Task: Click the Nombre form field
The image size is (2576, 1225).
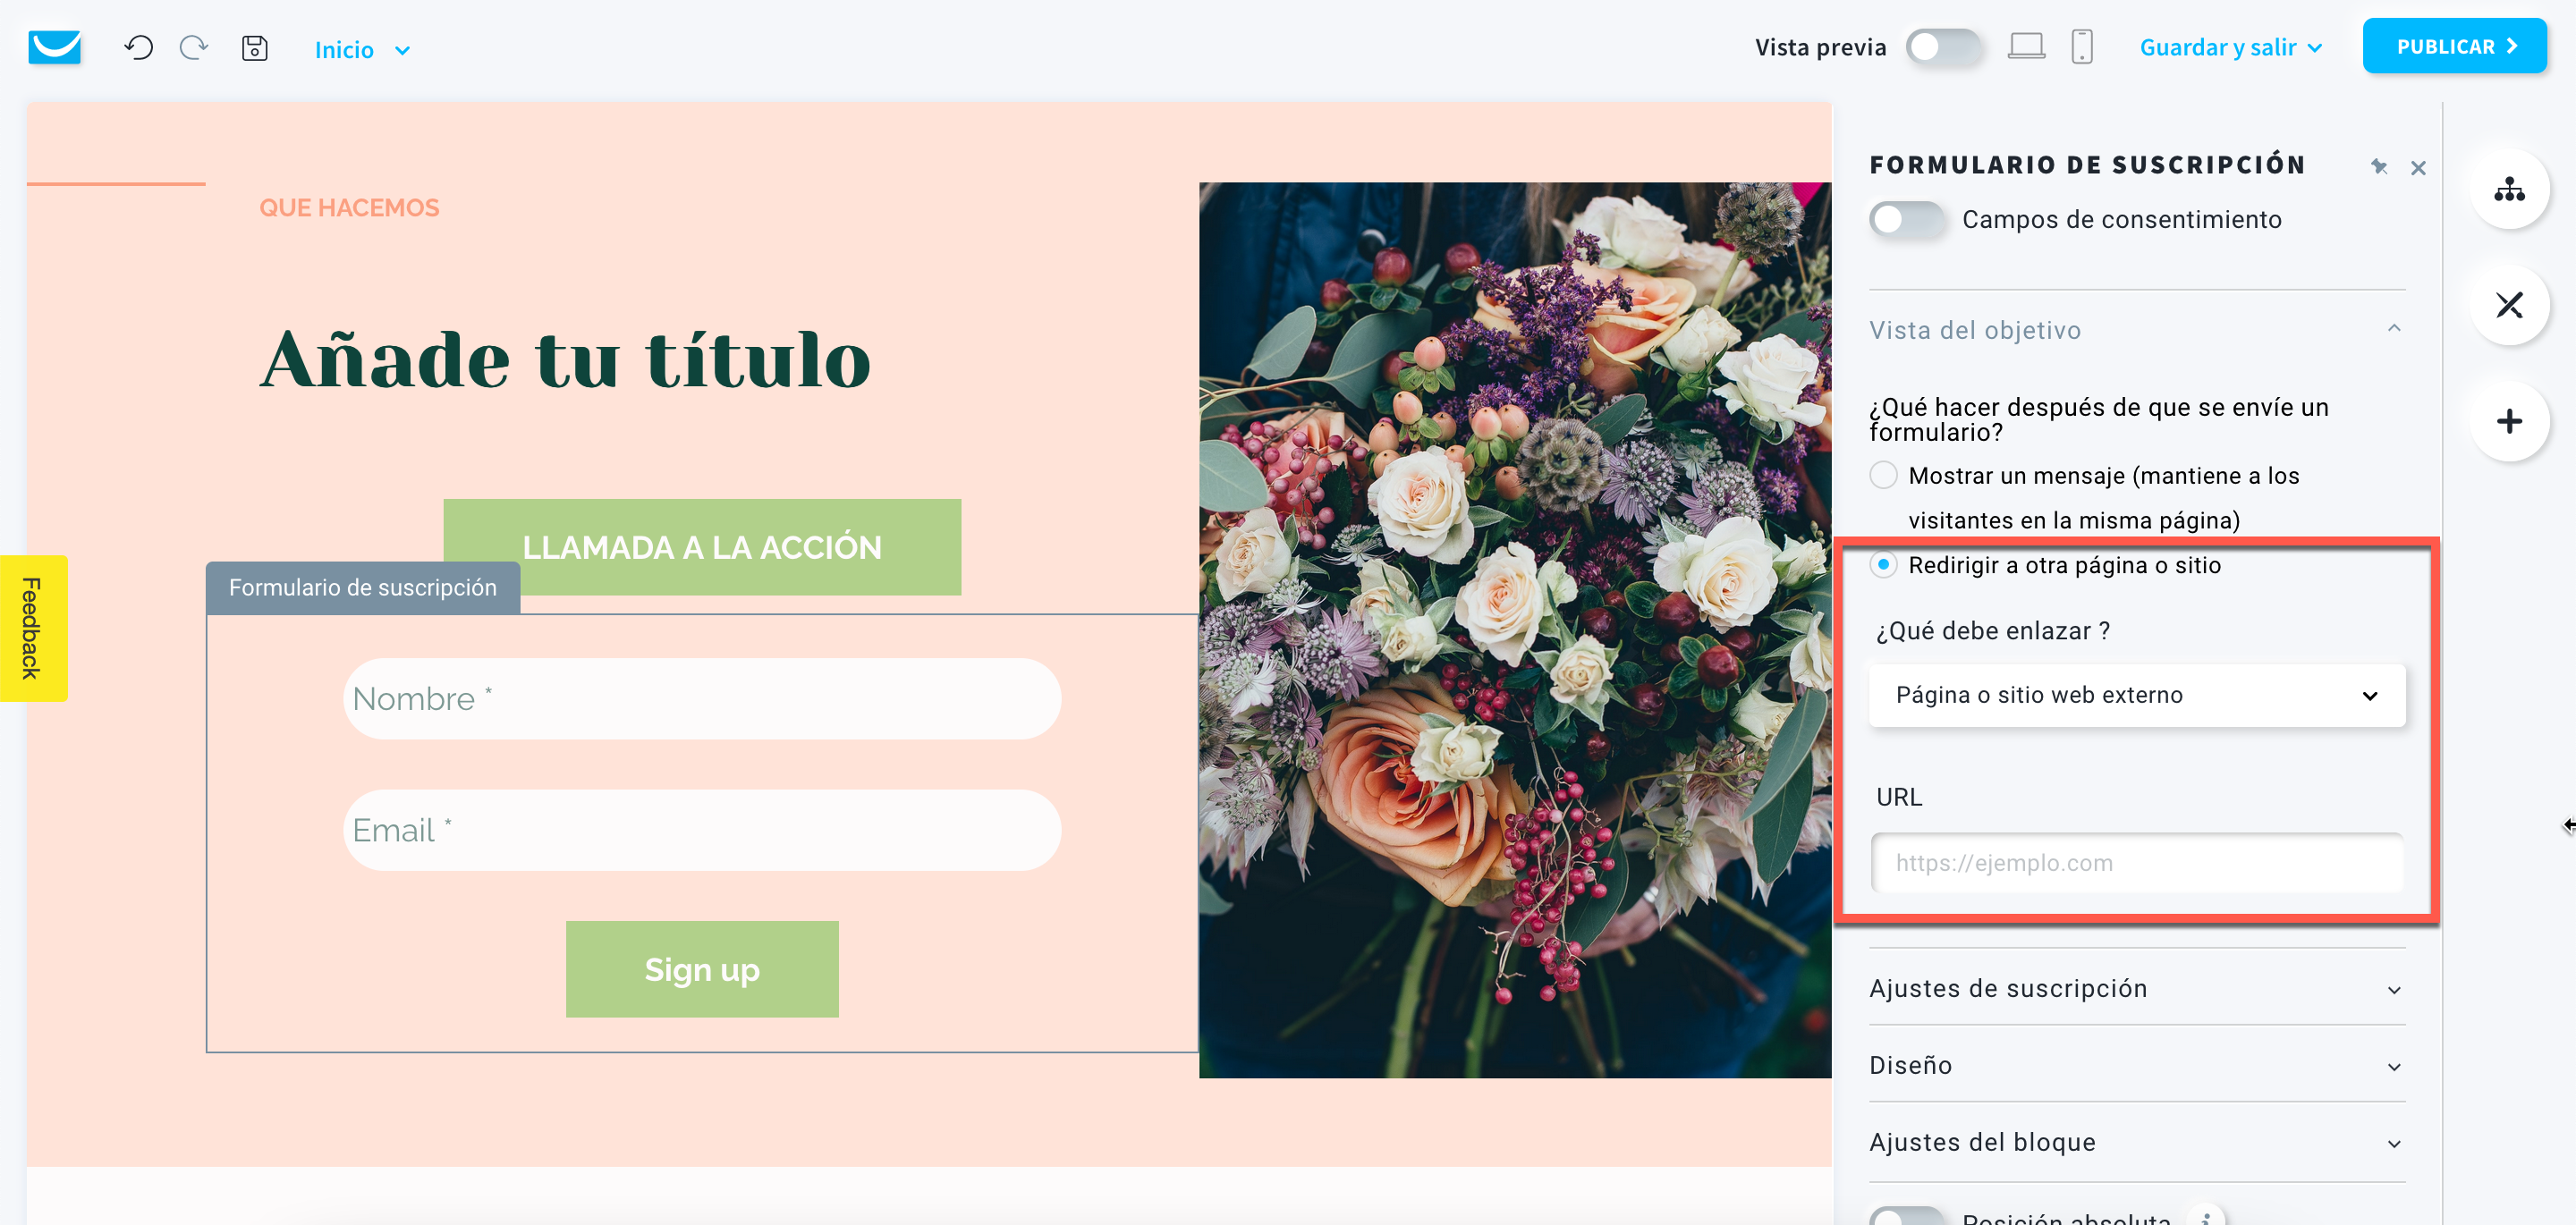Action: click(702, 698)
